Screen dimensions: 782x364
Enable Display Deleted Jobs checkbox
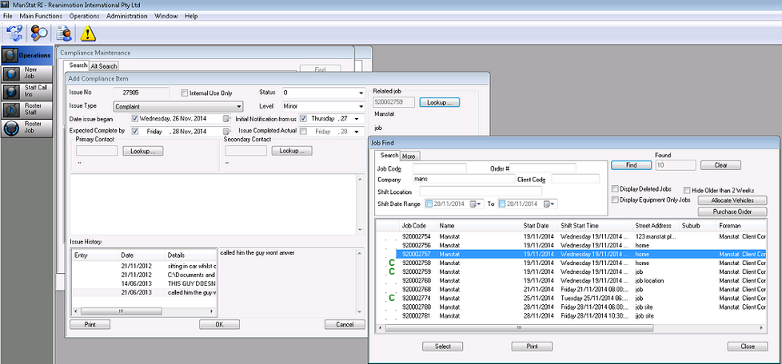click(x=616, y=189)
